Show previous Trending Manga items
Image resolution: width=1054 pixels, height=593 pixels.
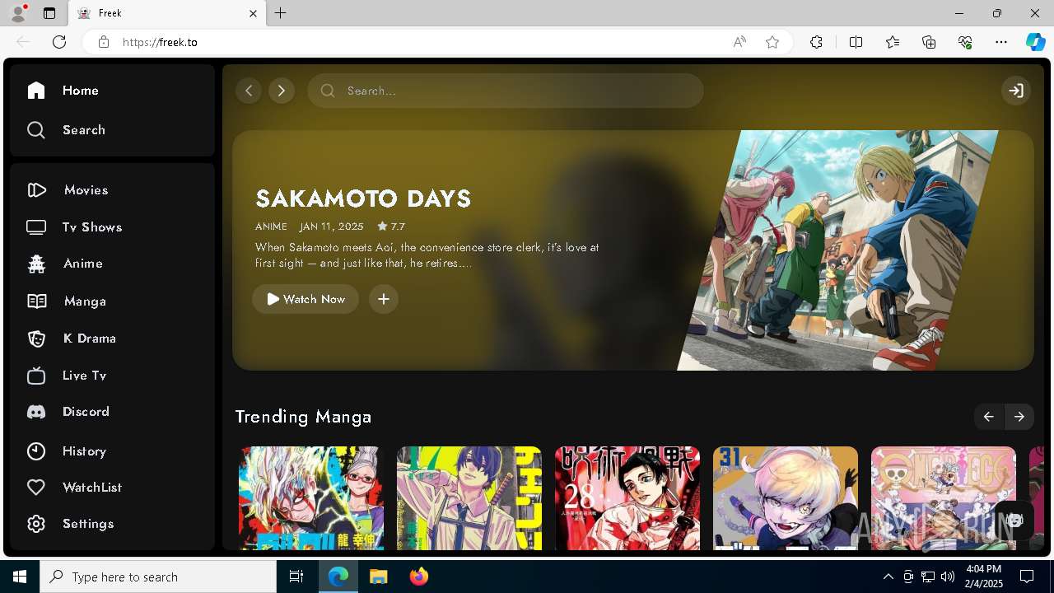point(989,417)
